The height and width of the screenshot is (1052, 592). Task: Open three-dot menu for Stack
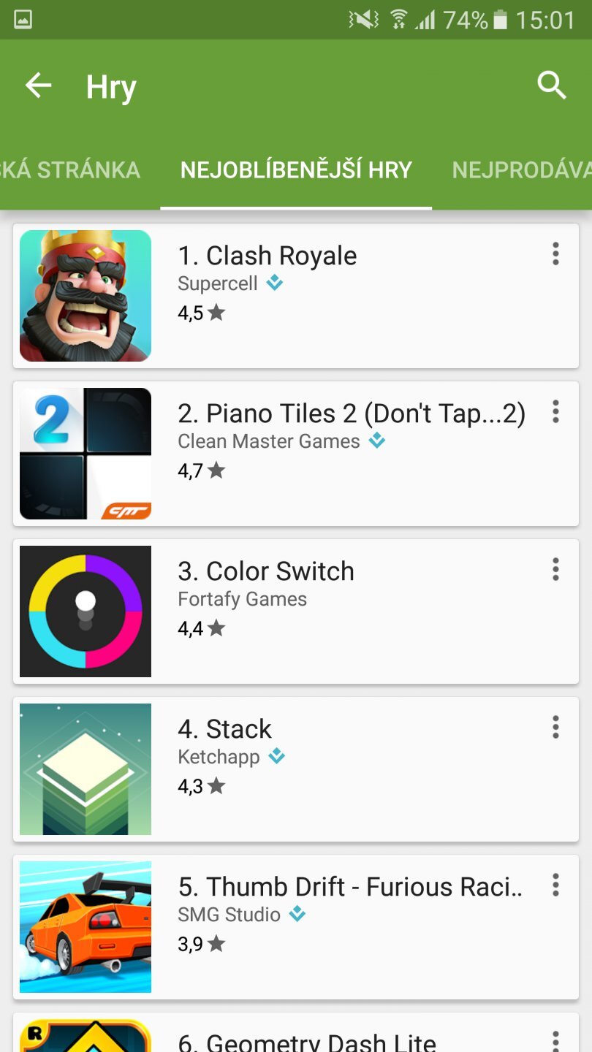click(555, 728)
